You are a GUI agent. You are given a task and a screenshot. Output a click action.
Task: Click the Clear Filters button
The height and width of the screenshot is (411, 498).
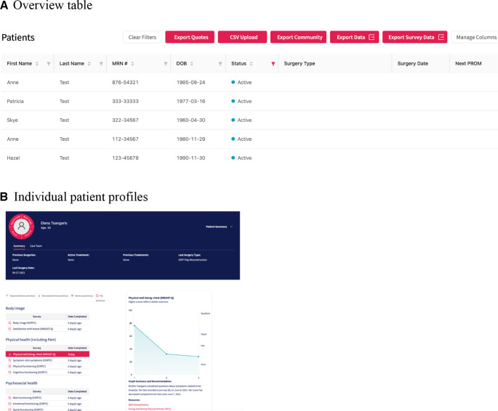pos(142,37)
